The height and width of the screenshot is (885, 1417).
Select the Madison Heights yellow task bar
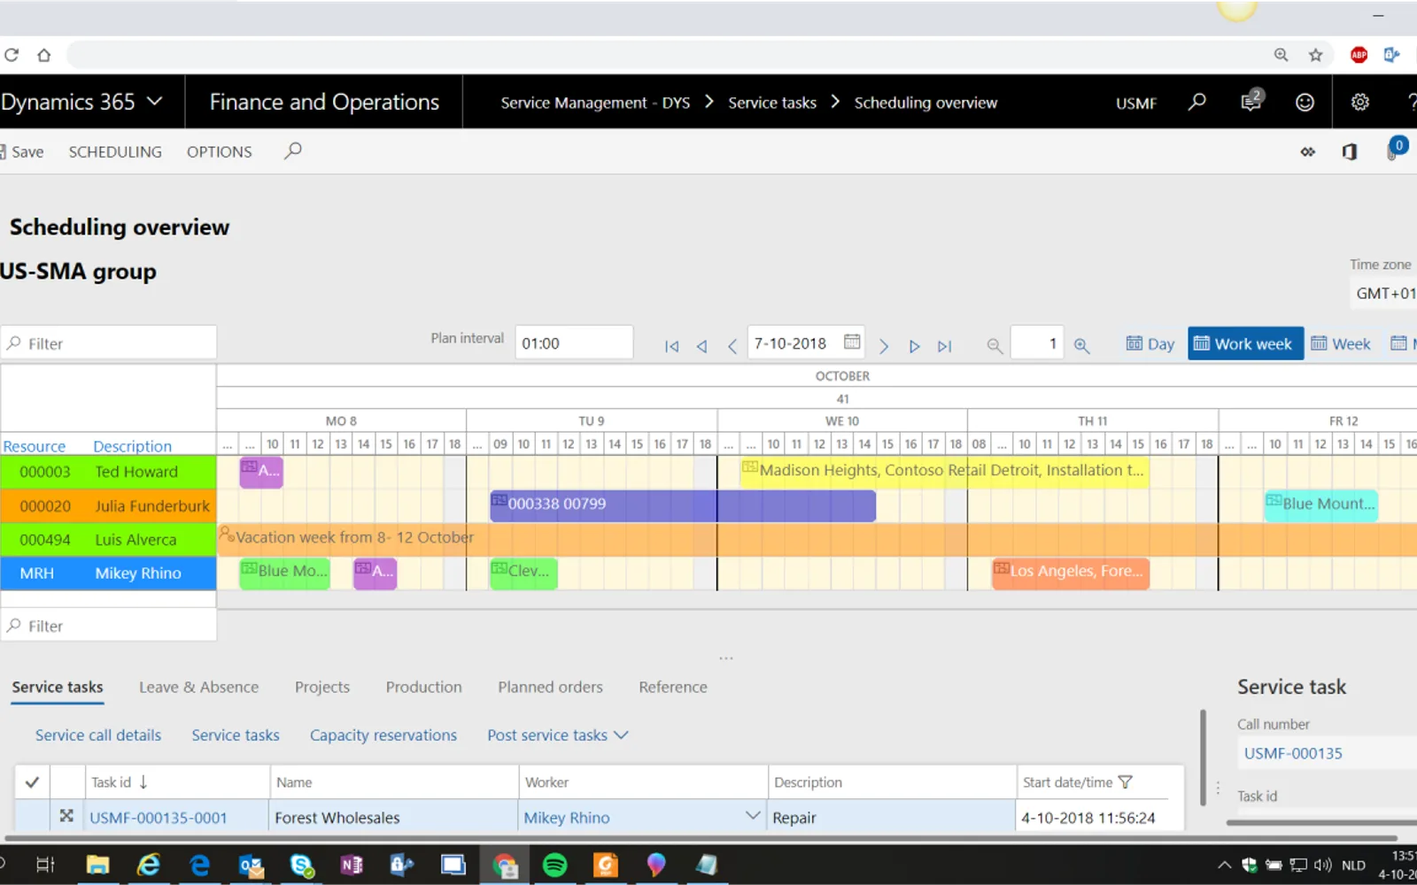945,472
